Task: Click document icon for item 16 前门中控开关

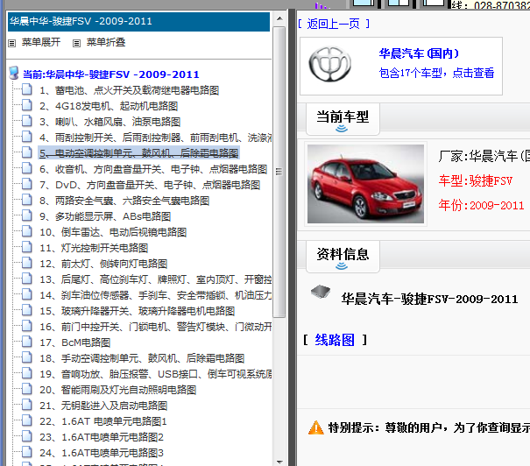Action: point(27,326)
